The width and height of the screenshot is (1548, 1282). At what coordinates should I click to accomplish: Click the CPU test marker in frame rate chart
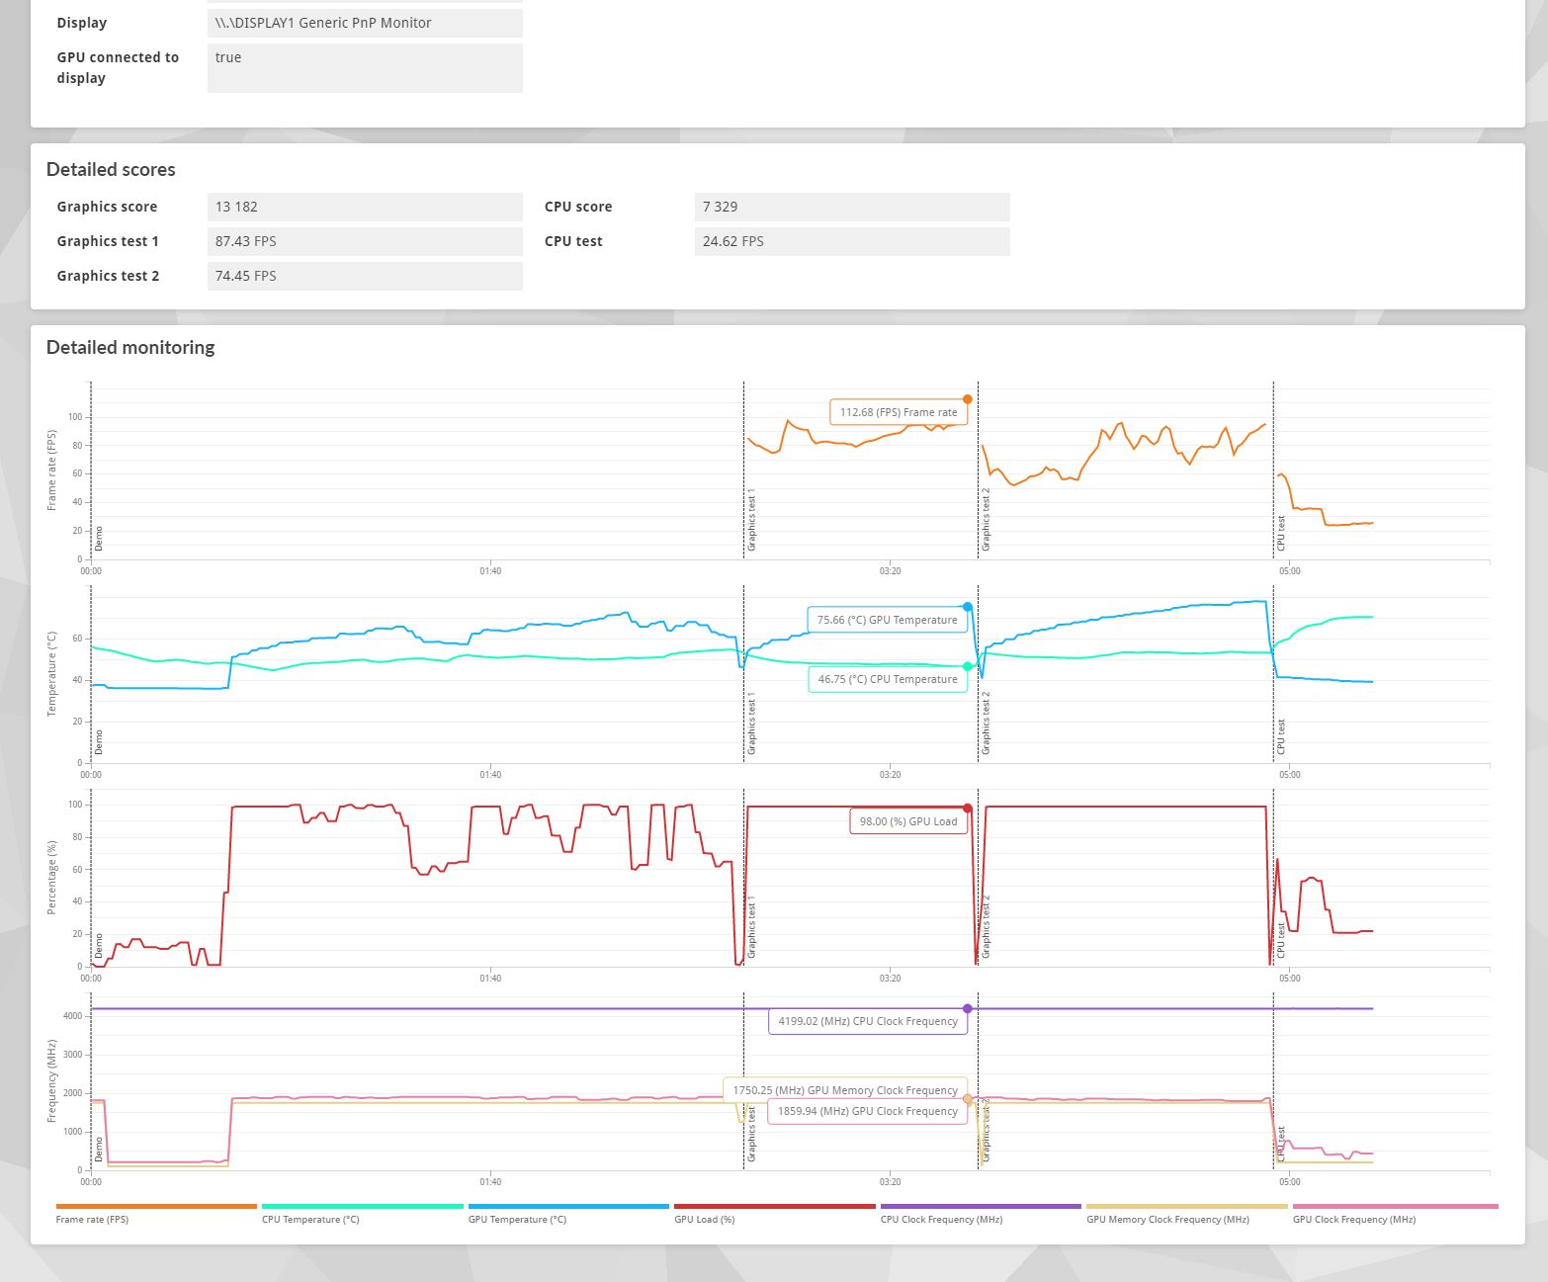point(1281,533)
